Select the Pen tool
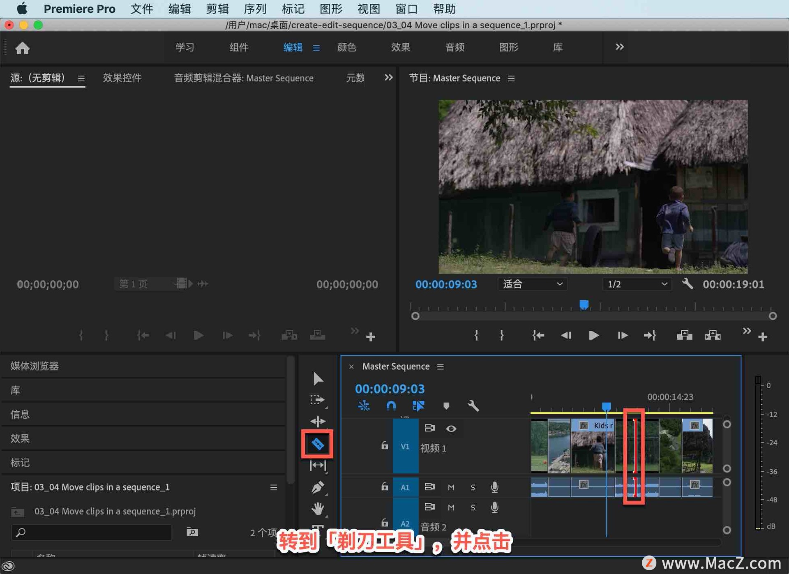 318,487
